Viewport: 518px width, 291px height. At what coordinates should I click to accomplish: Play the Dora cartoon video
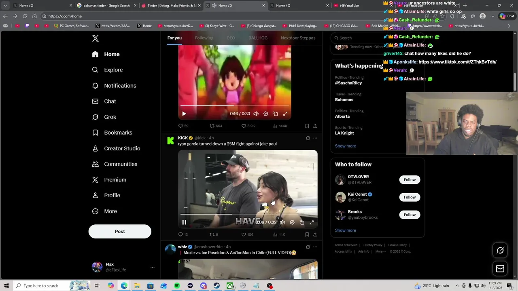point(184,114)
